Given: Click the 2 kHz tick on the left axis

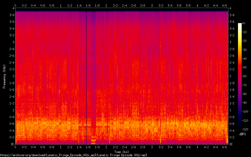Looking at the screenshot, I should [12, 76].
